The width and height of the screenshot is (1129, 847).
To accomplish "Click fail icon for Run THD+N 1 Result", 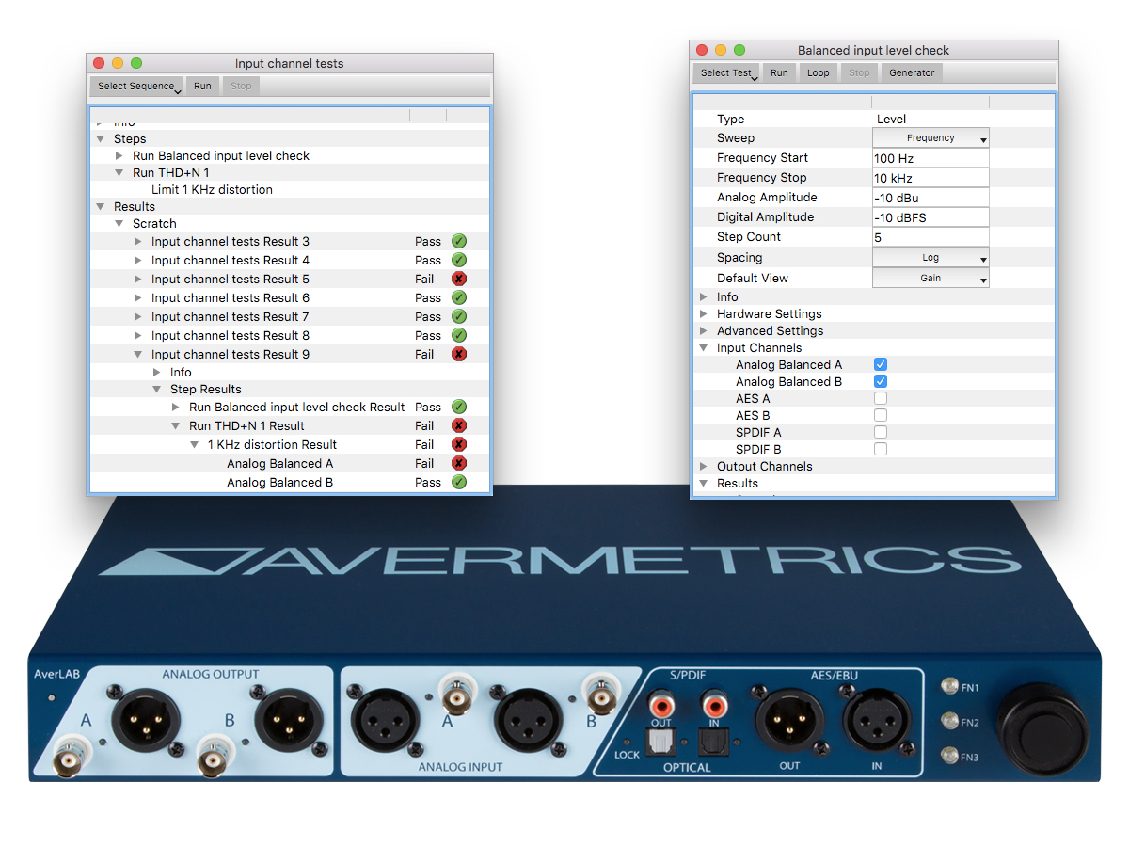I will coord(459,425).
